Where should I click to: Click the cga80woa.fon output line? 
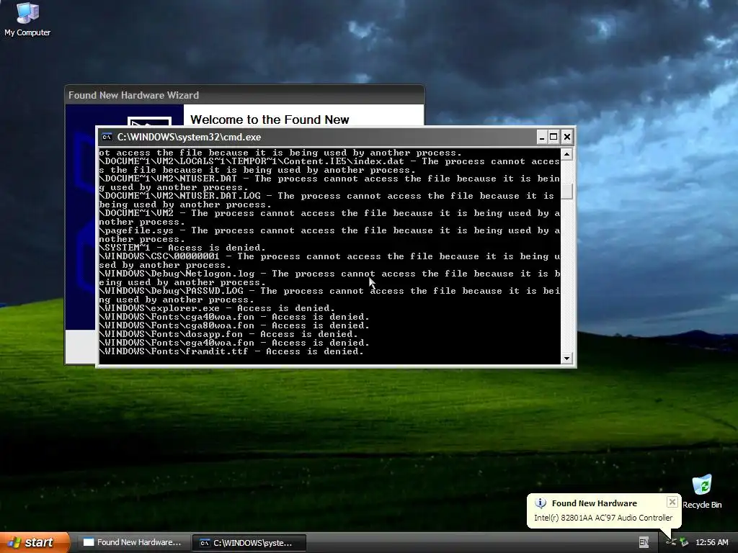234,325
